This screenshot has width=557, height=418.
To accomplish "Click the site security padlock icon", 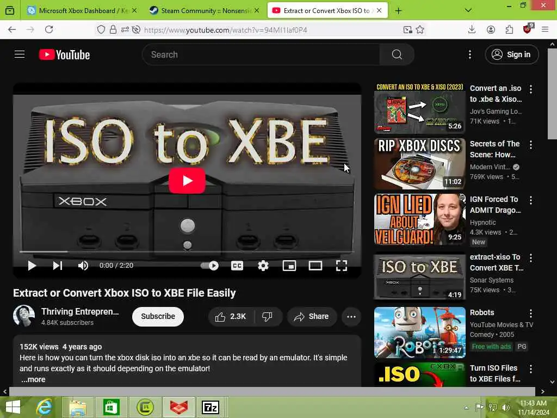I will point(113,29).
